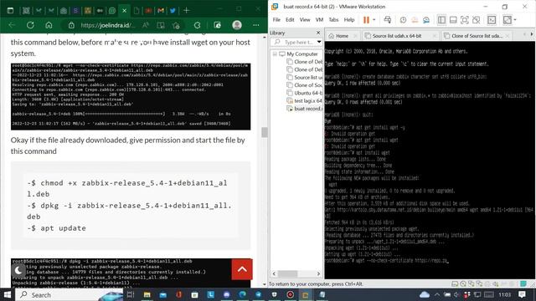Open the VM menu in VMware
536x301 pixels.
pos(319,20)
